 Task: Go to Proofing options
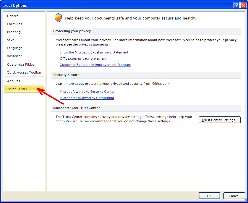click(x=24, y=32)
